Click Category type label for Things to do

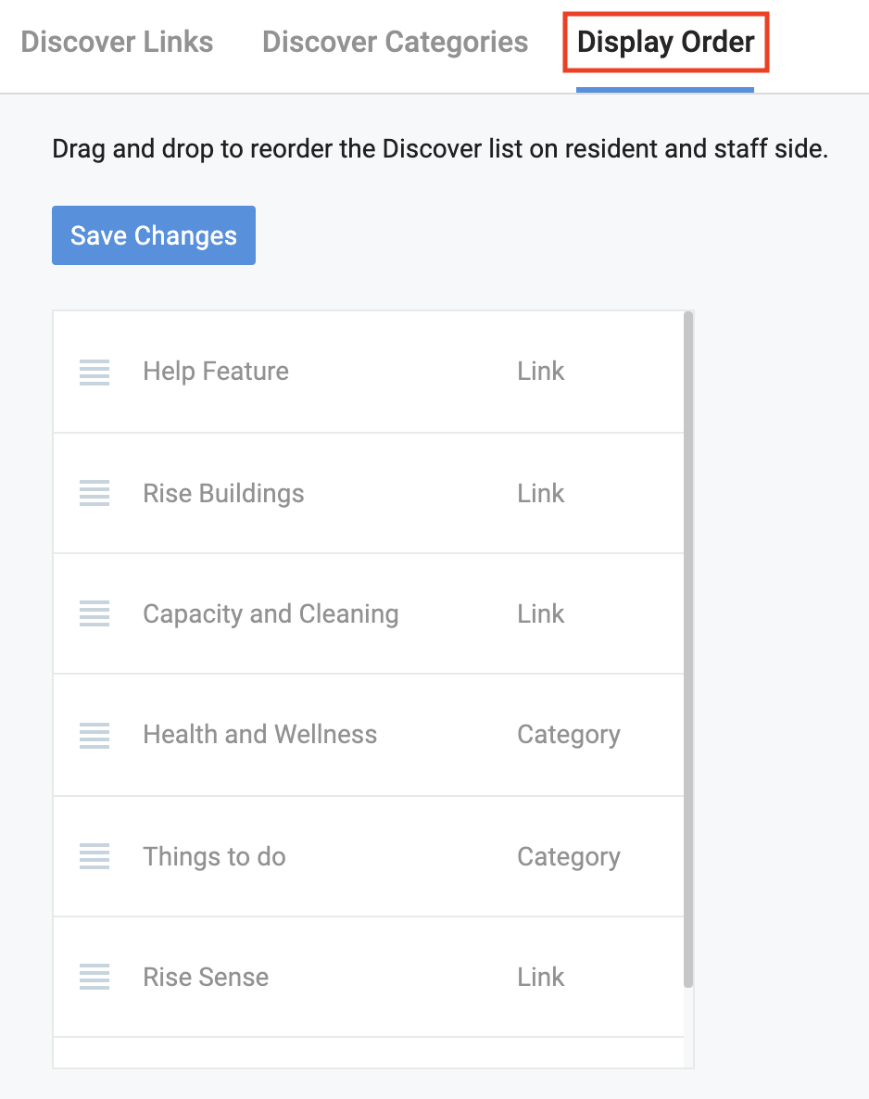pos(568,856)
